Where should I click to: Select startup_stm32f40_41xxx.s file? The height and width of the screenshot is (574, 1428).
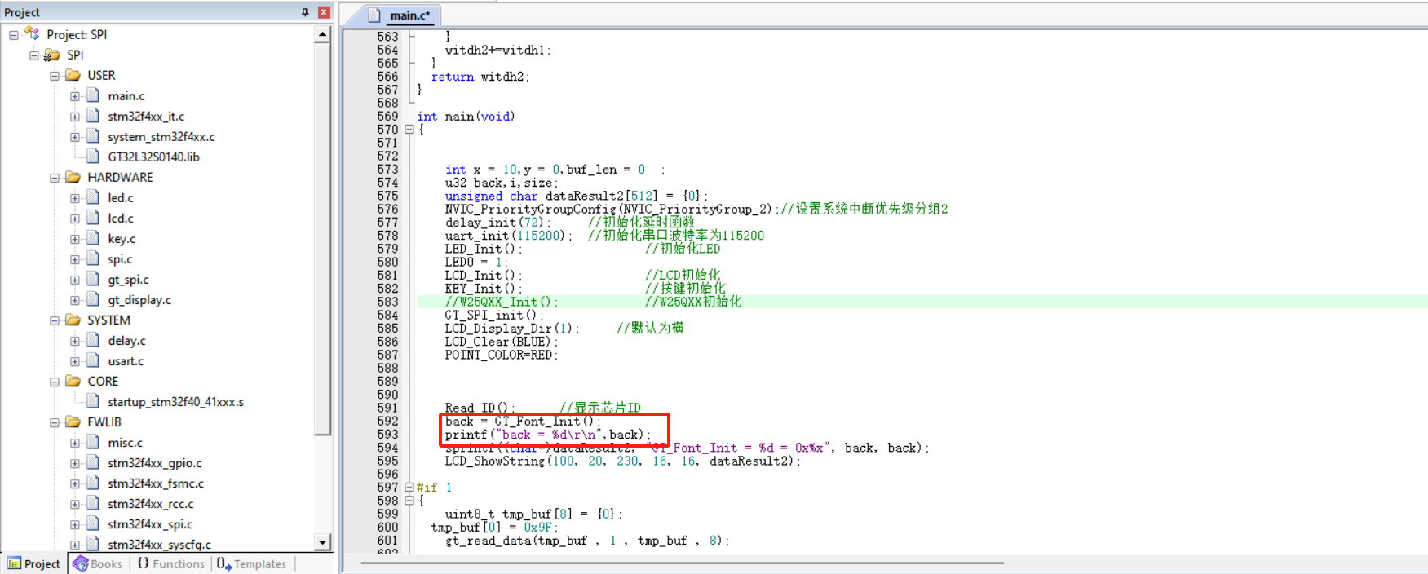pyautogui.click(x=175, y=402)
